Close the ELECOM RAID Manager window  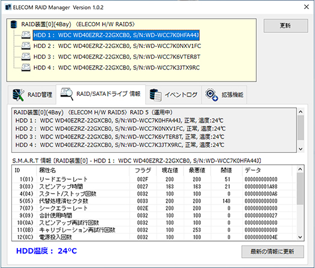(307, 7)
